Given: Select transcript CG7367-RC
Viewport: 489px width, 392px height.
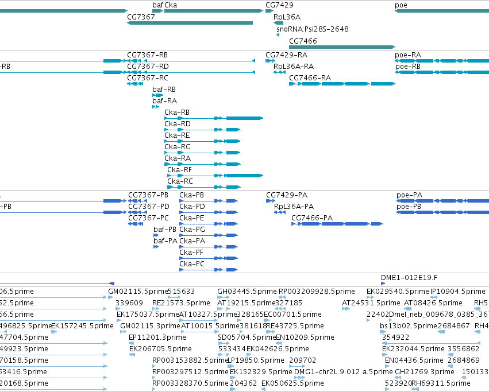Looking at the screenshot, I should click(135, 84).
